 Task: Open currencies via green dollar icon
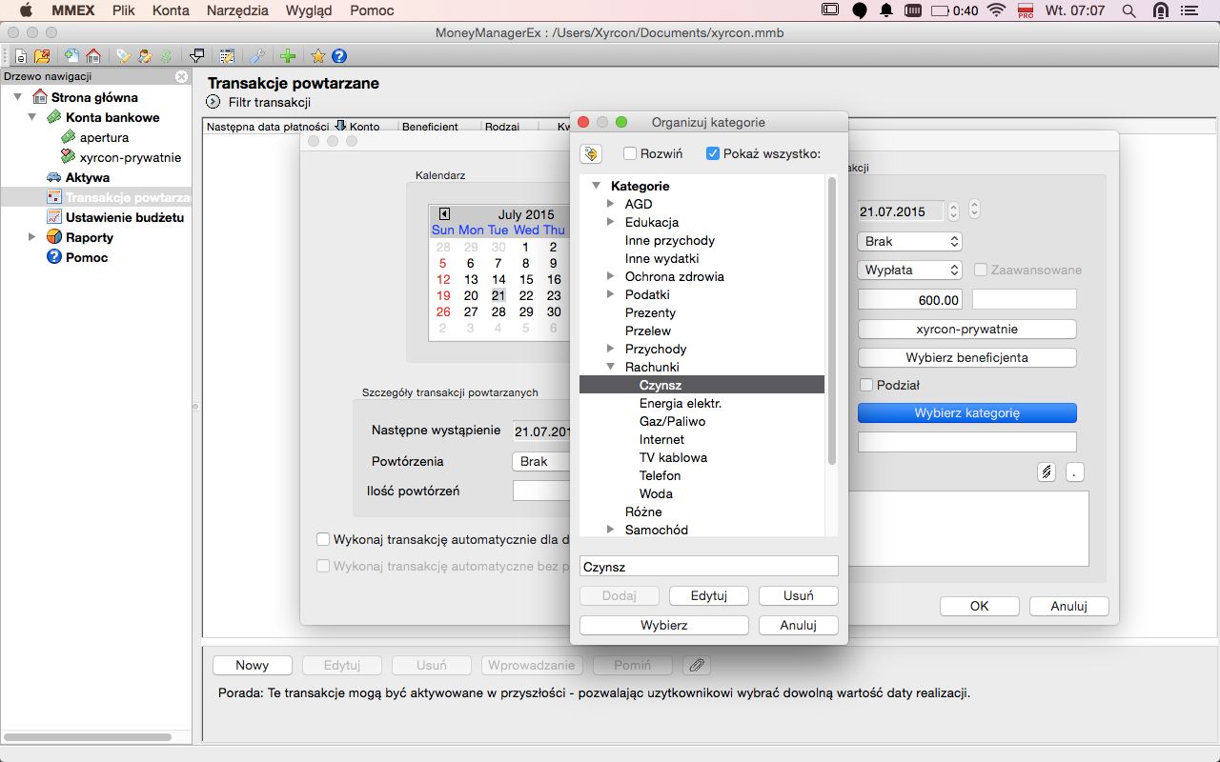click(166, 56)
